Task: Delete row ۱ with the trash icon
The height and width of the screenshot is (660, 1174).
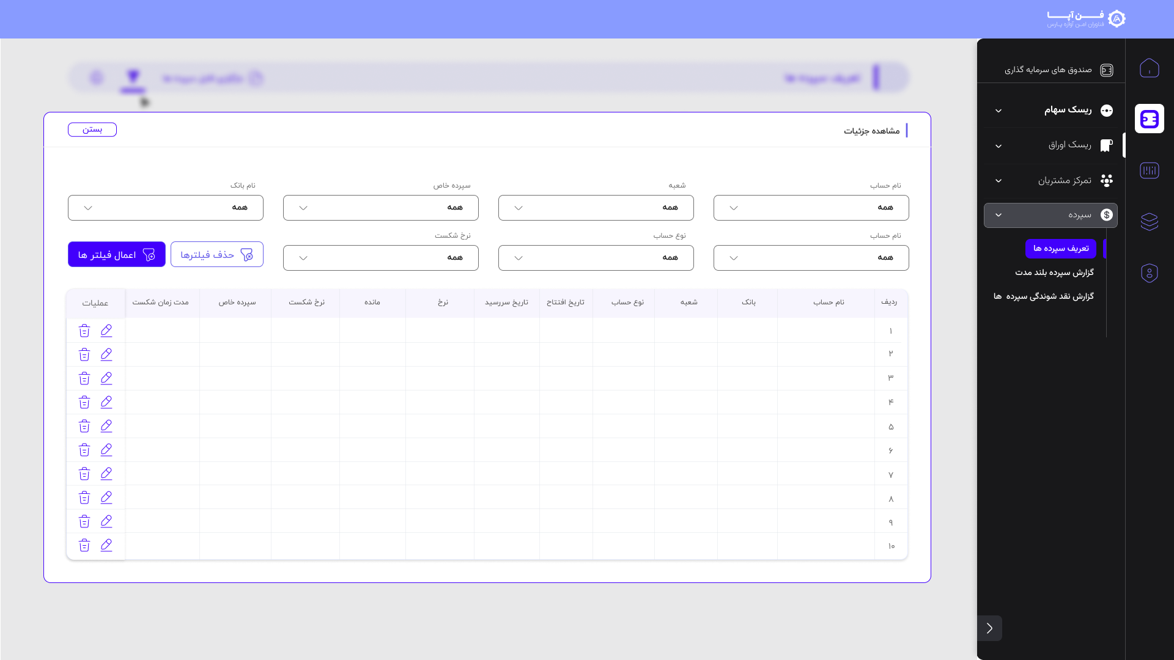Action: click(x=84, y=331)
